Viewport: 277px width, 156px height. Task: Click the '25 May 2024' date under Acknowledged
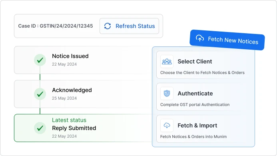(x=64, y=98)
